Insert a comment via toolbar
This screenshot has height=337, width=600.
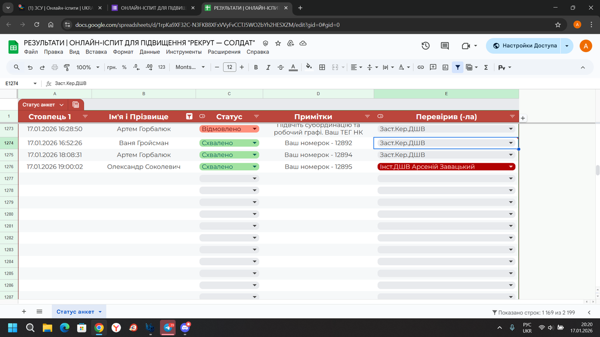coord(433,67)
